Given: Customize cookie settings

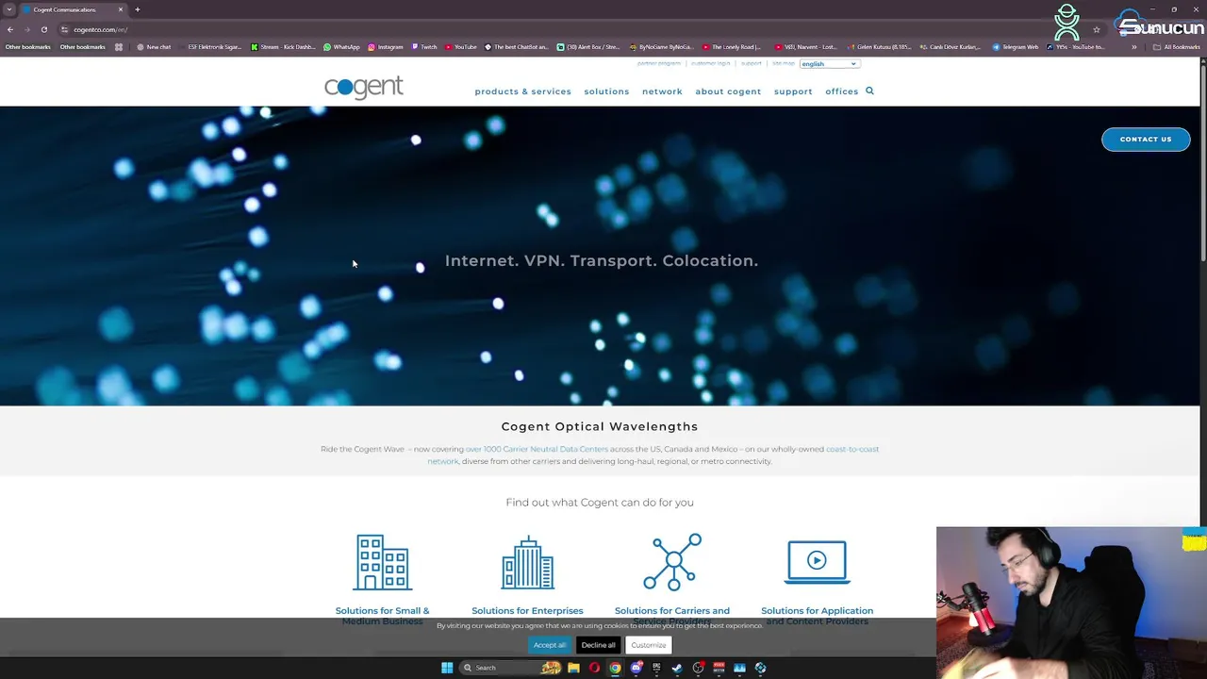Looking at the screenshot, I should (648, 645).
